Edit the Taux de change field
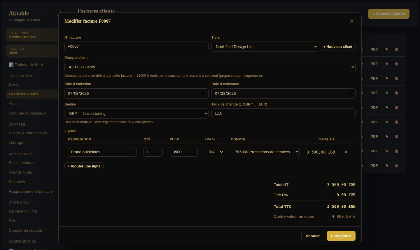 point(283,113)
